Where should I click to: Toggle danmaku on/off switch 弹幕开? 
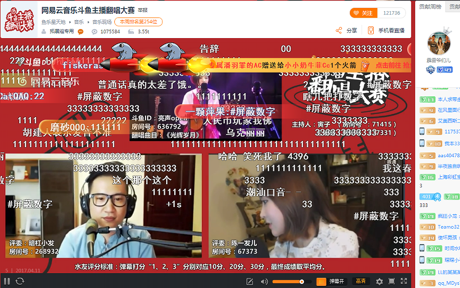331,282
